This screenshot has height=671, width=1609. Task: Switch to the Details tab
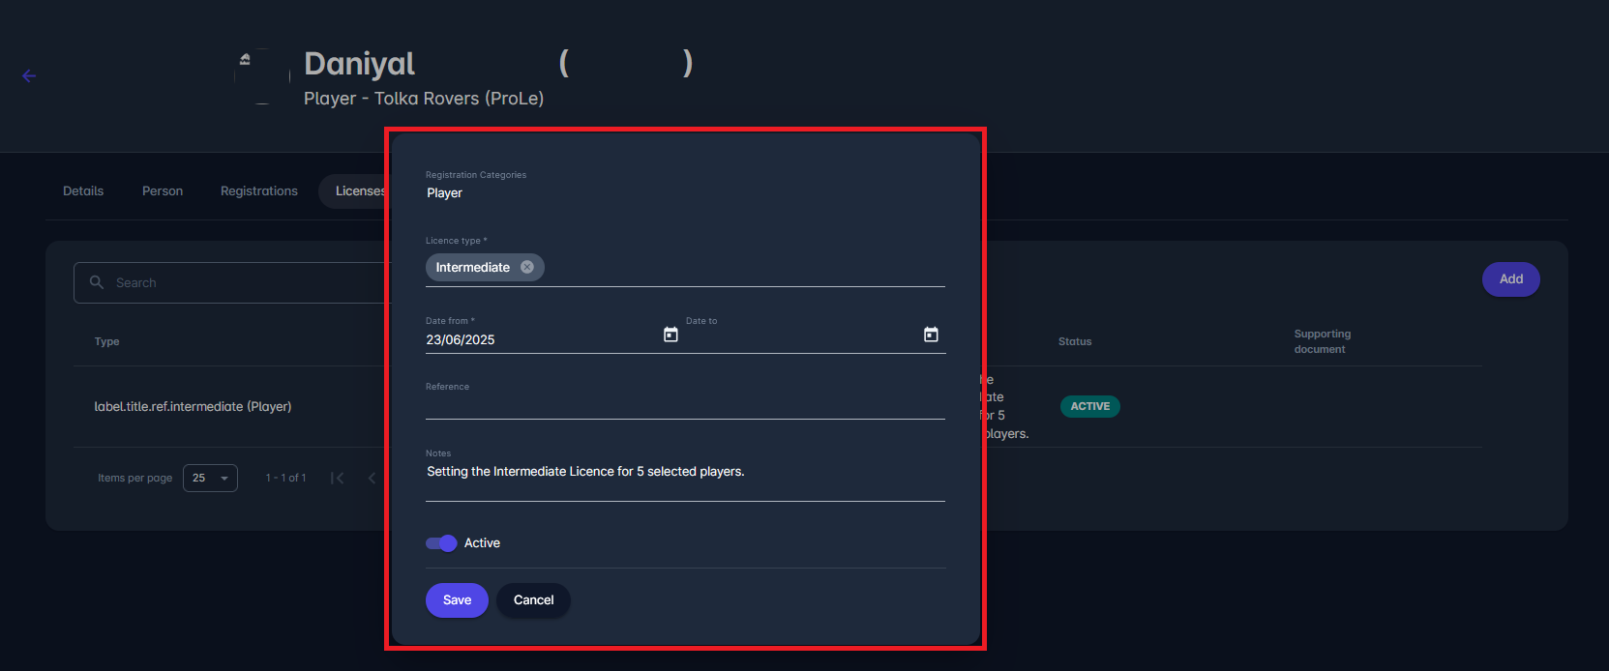pyautogui.click(x=83, y=191)
